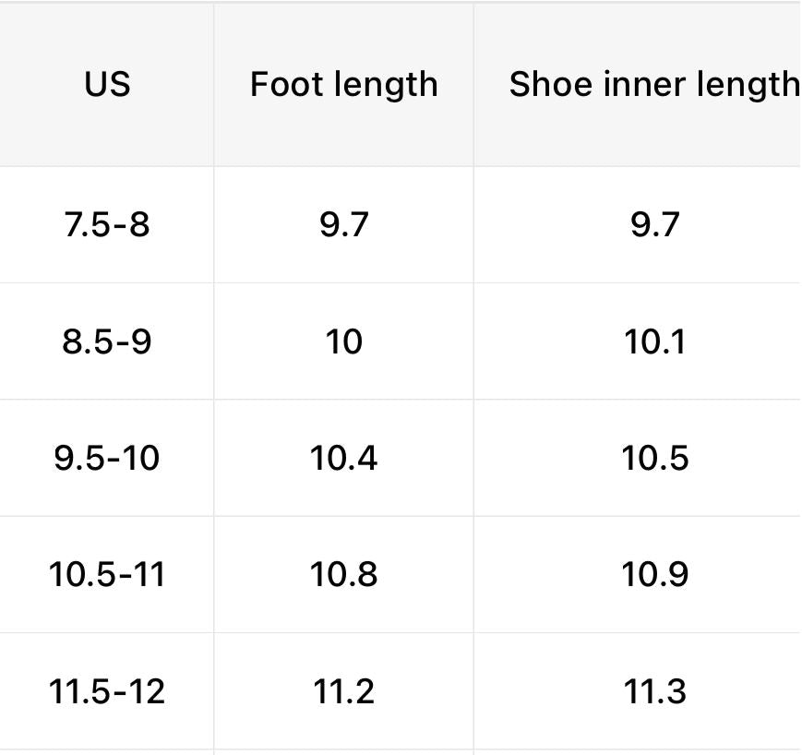The height and width of the screenshot is (755, 802).
Task: Select the 10.5-11 US size cell
Action: (107, 574)
